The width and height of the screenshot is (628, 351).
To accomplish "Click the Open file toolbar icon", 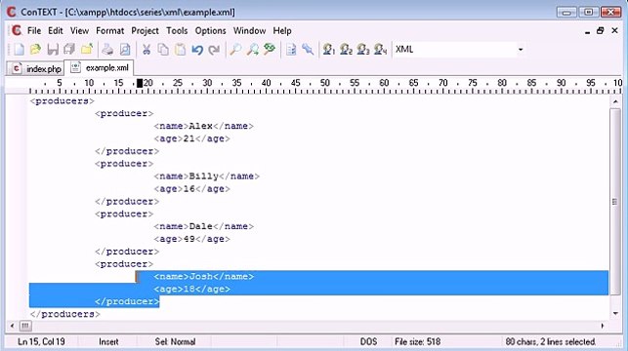I will 35,50.
